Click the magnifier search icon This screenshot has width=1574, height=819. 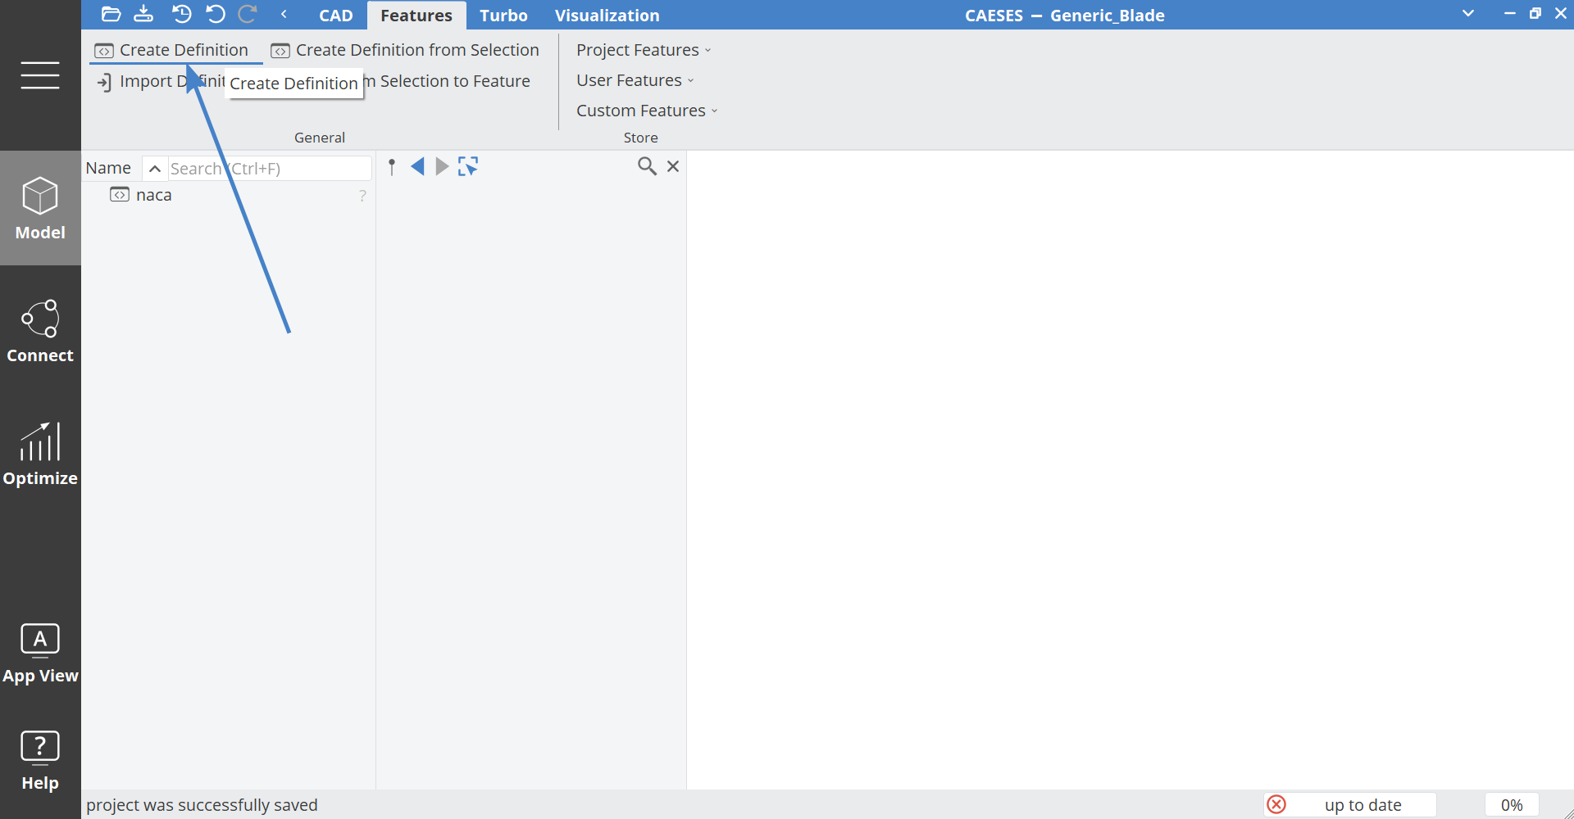pos(647,166)
